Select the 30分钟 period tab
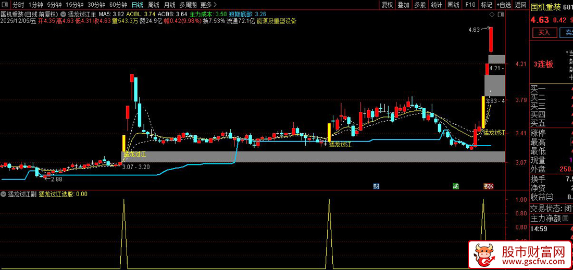The height and width of the screenshot is (270, 573). coord(96,5)
